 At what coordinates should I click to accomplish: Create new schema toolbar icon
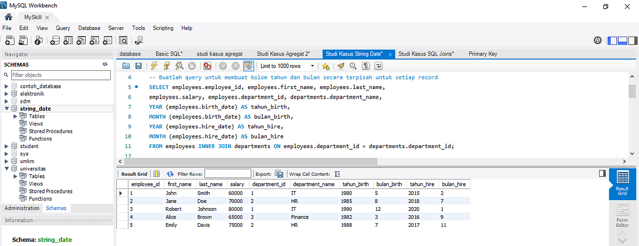pyautogui.click(x=54, y=40)
